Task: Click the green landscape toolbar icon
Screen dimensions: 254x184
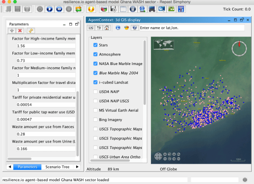Action: [171, 9]
